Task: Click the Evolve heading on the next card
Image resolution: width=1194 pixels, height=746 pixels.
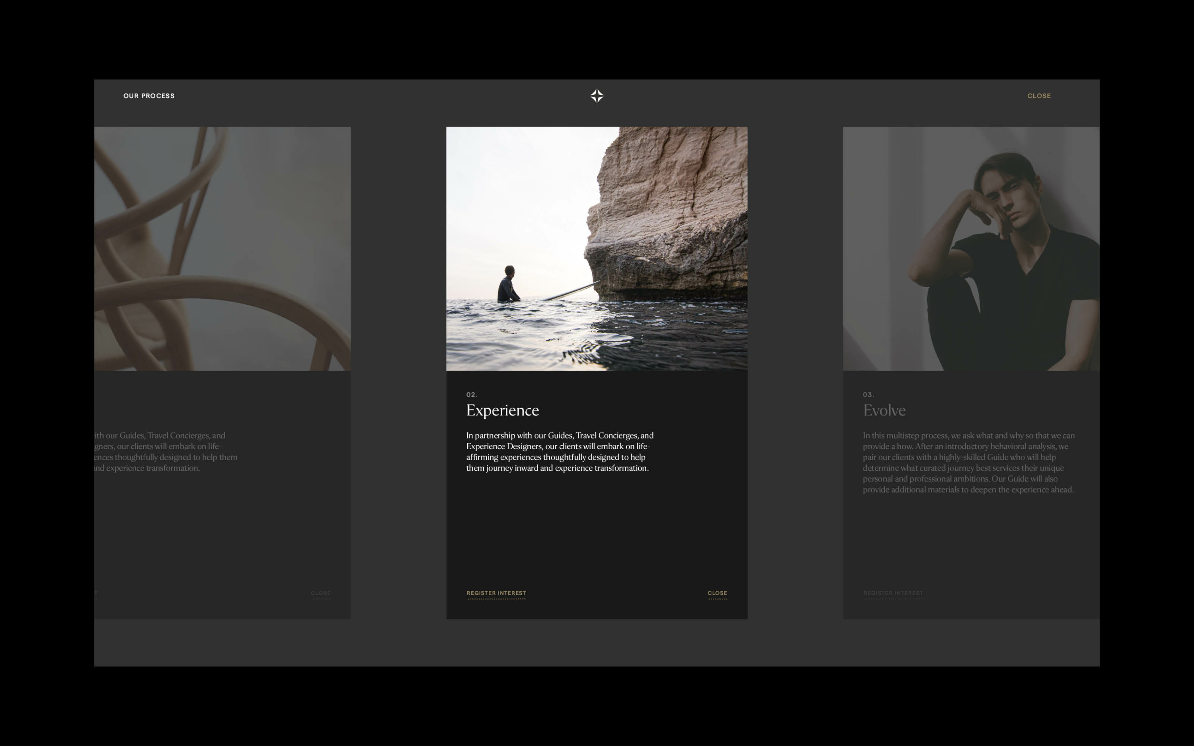Action: [884, 410]
